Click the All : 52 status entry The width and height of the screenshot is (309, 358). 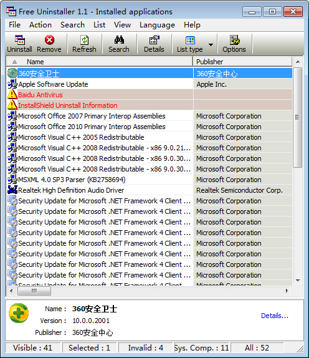(x=257, y=347)
